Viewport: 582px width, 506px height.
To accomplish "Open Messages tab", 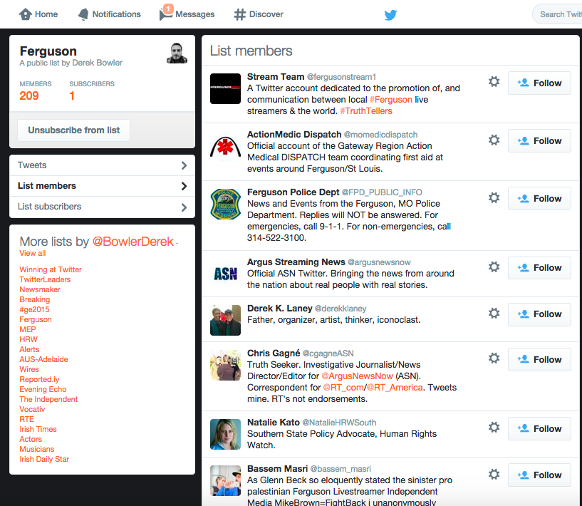I will coord(187,14).
